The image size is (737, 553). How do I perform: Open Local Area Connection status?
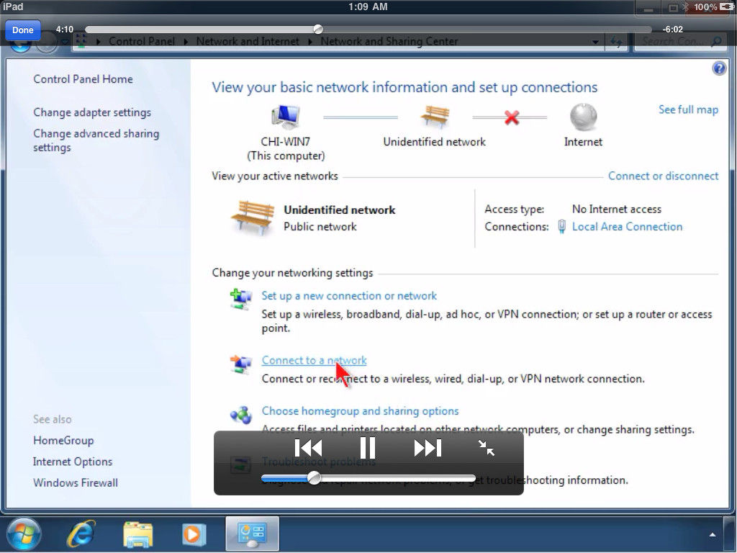click(627, 227)
